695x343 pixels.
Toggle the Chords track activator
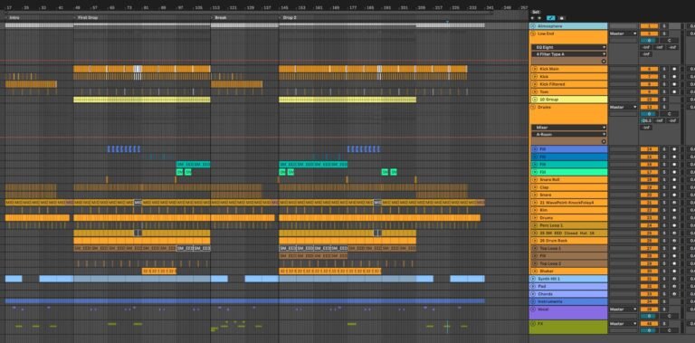(649, 294)
